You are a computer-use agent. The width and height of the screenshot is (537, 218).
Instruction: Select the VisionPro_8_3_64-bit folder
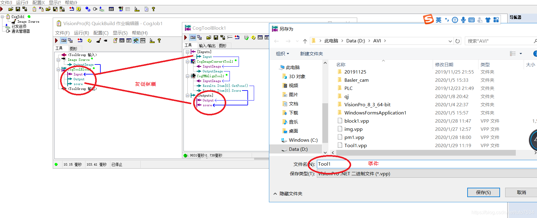(x=367, y=104)
